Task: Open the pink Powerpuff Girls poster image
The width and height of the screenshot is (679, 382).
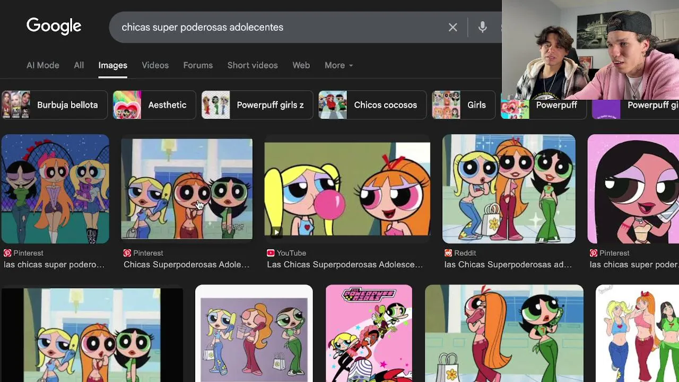Action: coord(369,334)
